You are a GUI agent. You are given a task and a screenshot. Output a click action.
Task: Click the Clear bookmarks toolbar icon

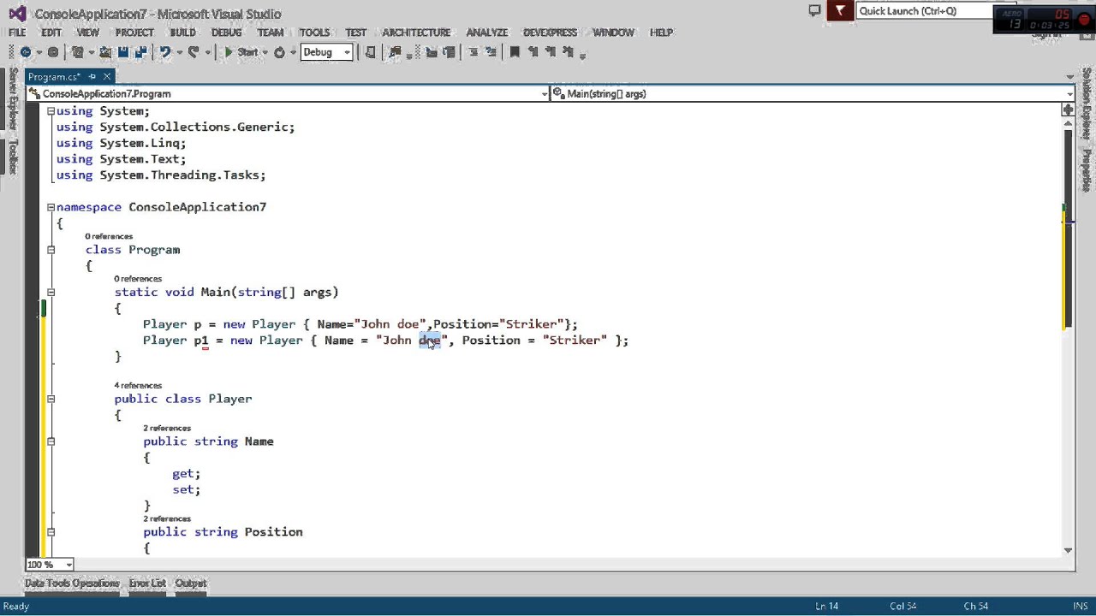(567, 52)
